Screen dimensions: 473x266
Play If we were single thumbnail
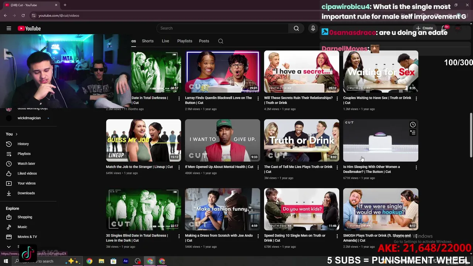point(381,209)
